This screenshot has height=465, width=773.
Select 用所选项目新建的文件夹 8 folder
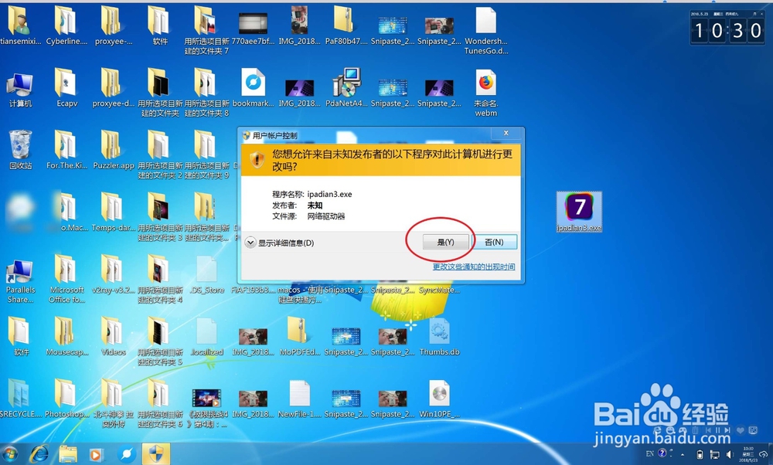coord(206,93)
